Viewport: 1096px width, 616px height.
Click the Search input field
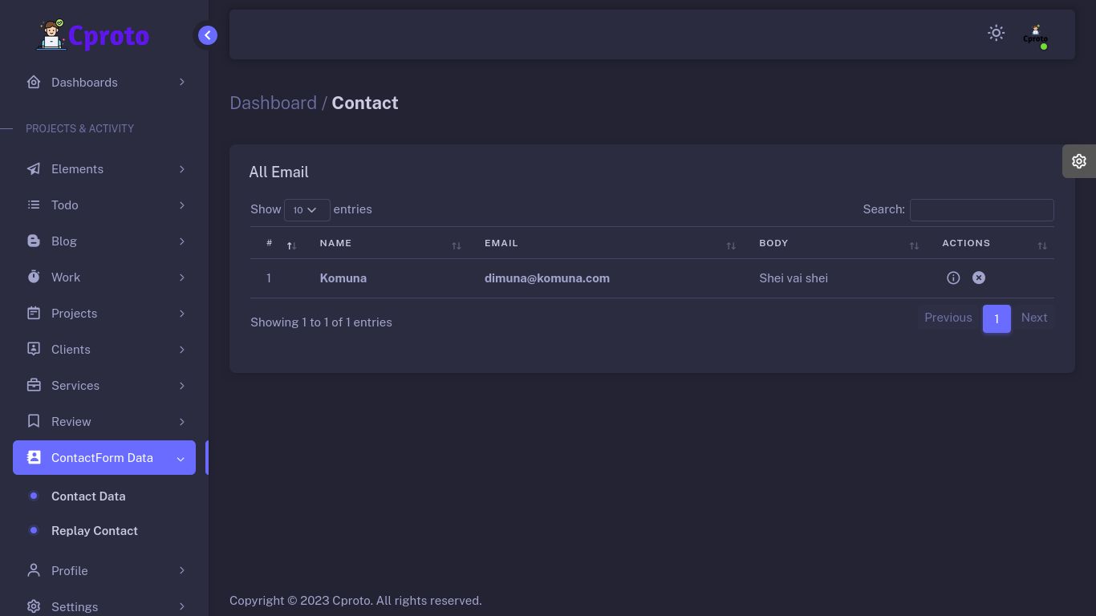[981, 210]
